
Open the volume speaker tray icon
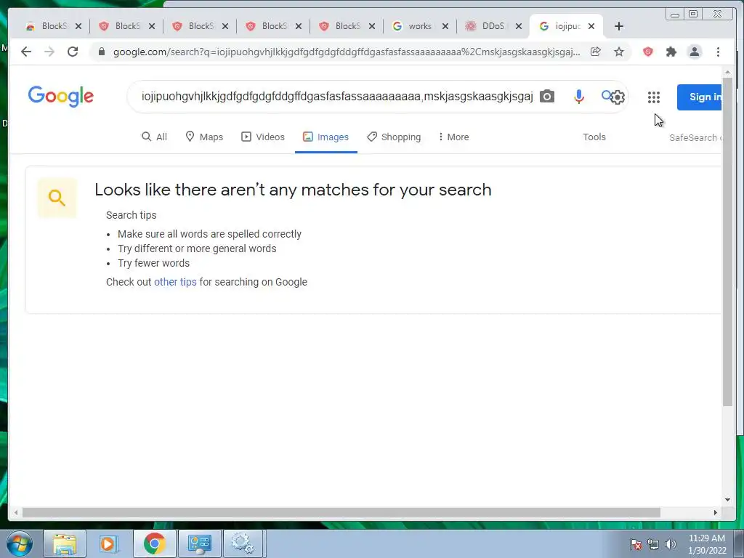coord(671,544)
